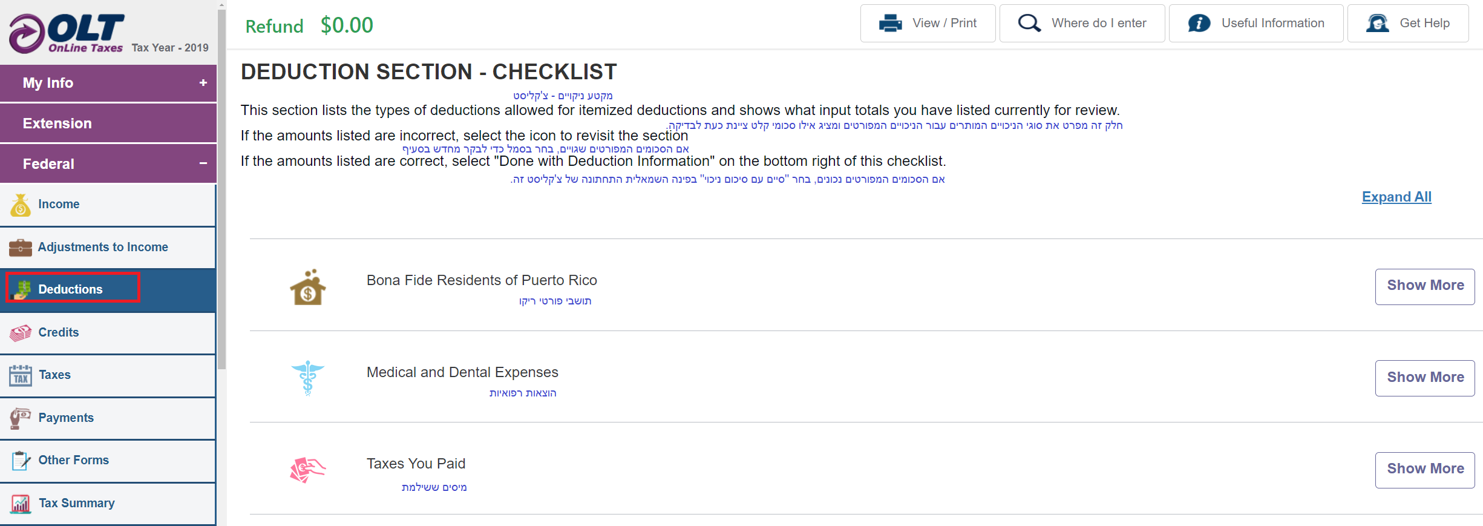Collapse the Federal section with minus sign
This screenshot has height=526, width=1483.
(203, 163)
